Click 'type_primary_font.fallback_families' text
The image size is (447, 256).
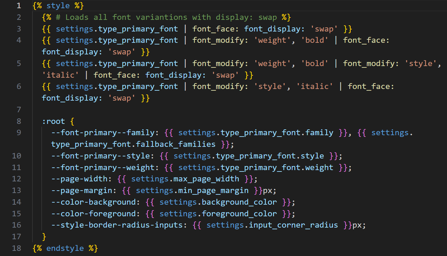coord(133,144)
